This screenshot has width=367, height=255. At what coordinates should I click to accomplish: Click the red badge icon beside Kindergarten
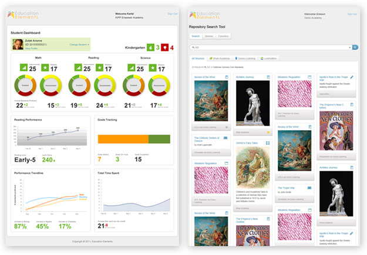tap(164, 47)
